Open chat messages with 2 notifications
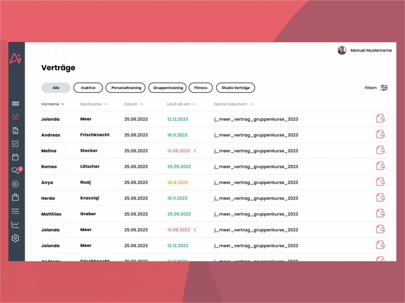Screen dimensions: 405x303 point(16,170)
